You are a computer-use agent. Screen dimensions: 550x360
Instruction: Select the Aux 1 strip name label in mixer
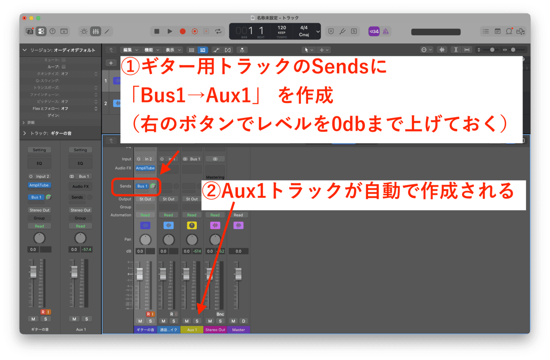pos(192,330)
